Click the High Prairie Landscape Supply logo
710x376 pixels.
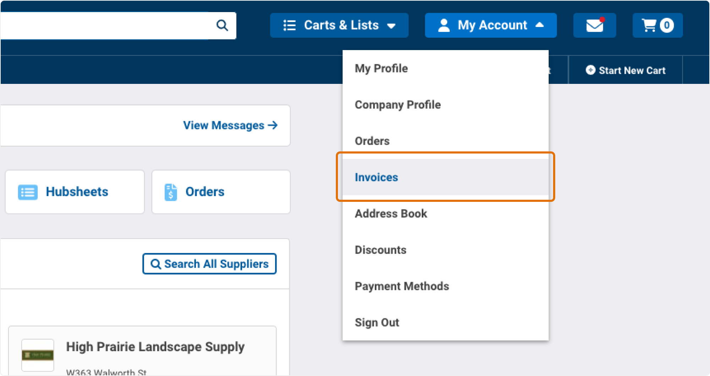[38, 354]
